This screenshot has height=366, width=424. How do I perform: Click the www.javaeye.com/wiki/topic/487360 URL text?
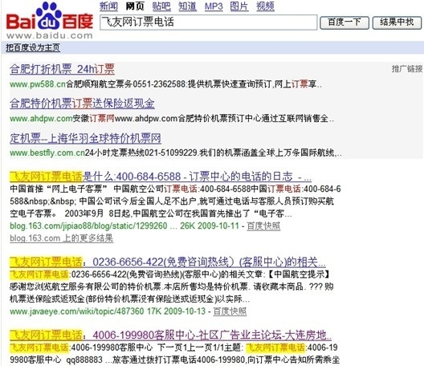coord(77,311)
